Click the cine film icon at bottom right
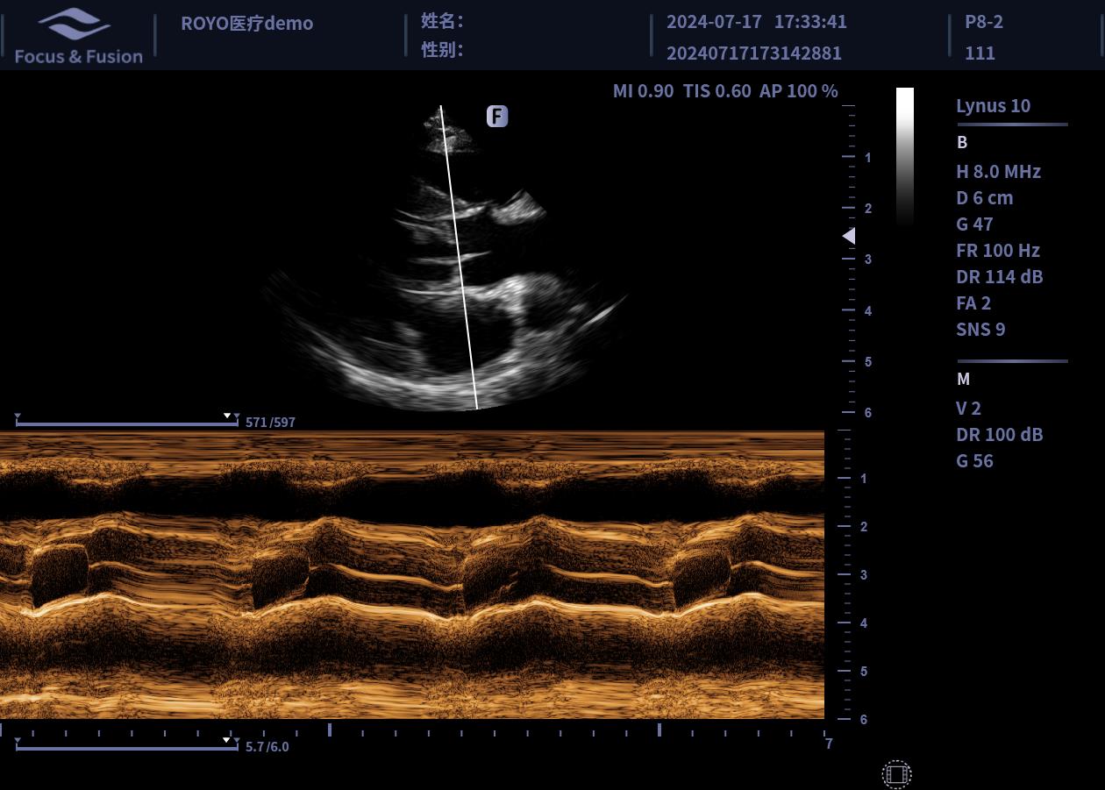Image resolution: width=1105 pixels, height=790 pixels. click(896, 774)
